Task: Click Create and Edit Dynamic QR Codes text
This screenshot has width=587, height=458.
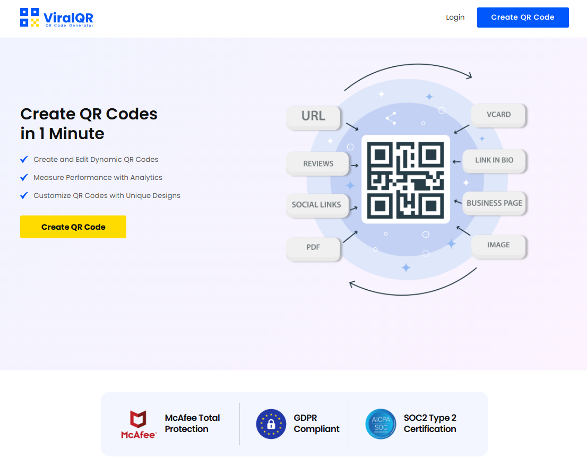Action: (x=96, y=160)
